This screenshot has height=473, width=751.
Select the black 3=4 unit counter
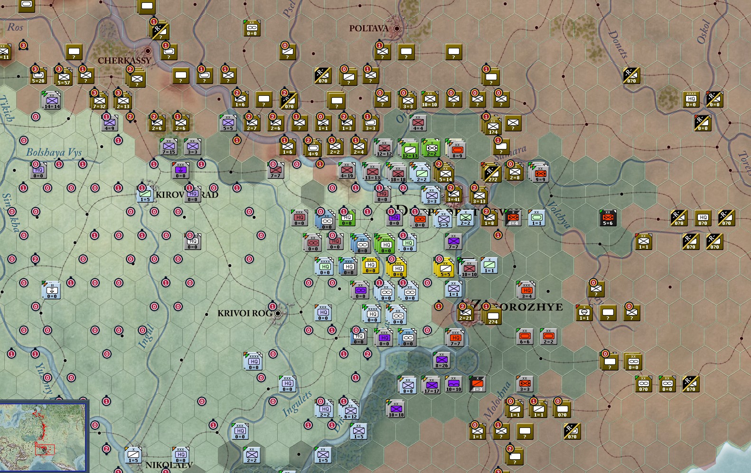pyautogui.click(x=513, y=218)
